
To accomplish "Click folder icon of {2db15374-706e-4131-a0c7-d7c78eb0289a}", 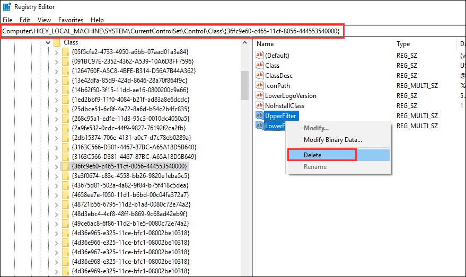I will tap(66, 138).
